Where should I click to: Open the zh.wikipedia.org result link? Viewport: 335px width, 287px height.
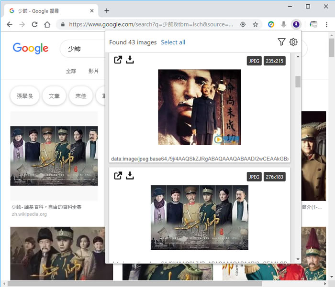29,214
